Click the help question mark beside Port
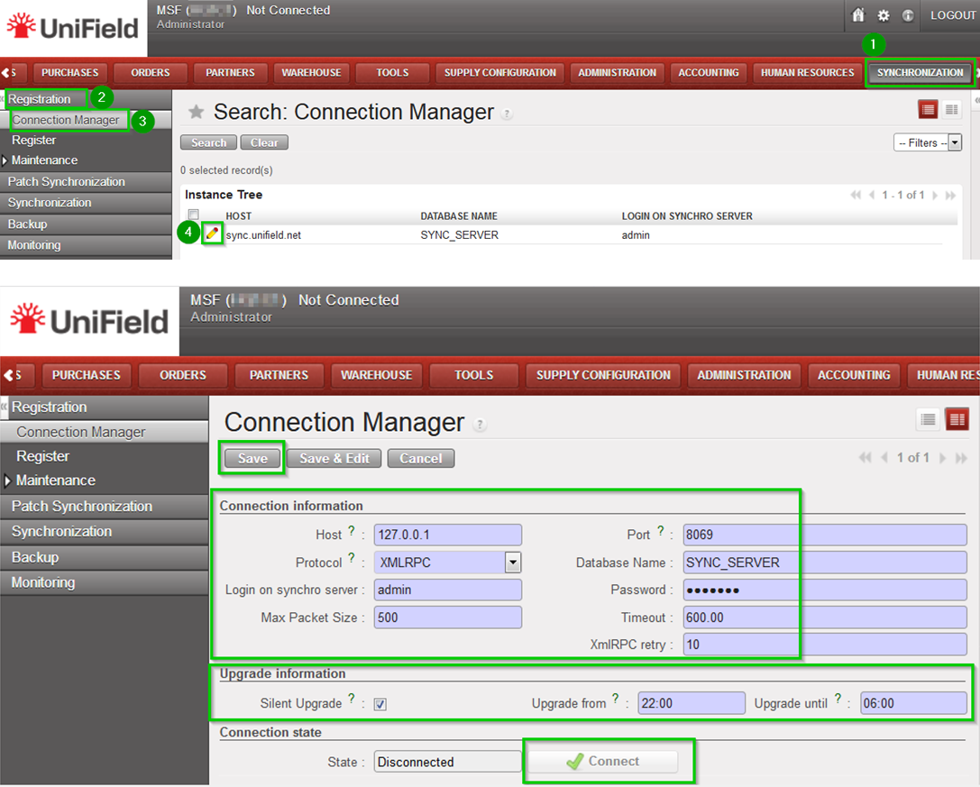 pos(661,531)
